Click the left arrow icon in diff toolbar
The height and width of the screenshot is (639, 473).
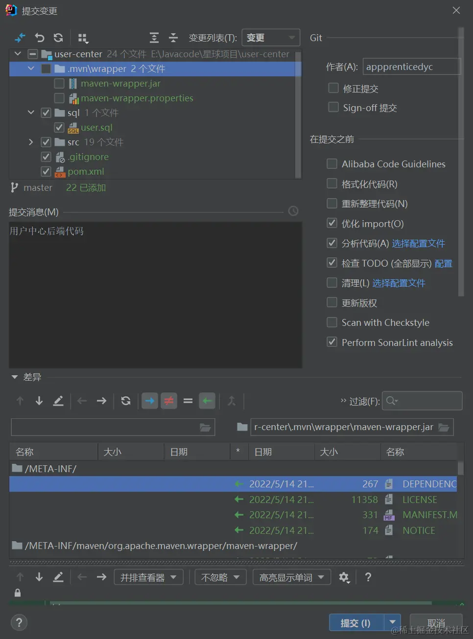click(82, 401)
